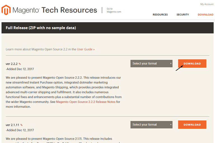This screenshot has width=215, height=143.
Task: Select the ver 2.1.11 version label
Action: click(x=12, y=125)
